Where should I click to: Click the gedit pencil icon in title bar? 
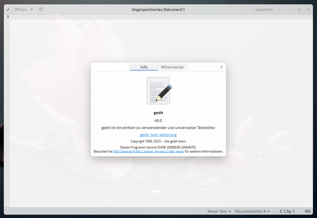click(x=8, y=10)
